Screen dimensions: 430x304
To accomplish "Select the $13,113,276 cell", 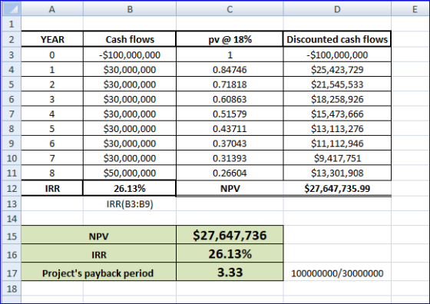I will tap(337, 128).
